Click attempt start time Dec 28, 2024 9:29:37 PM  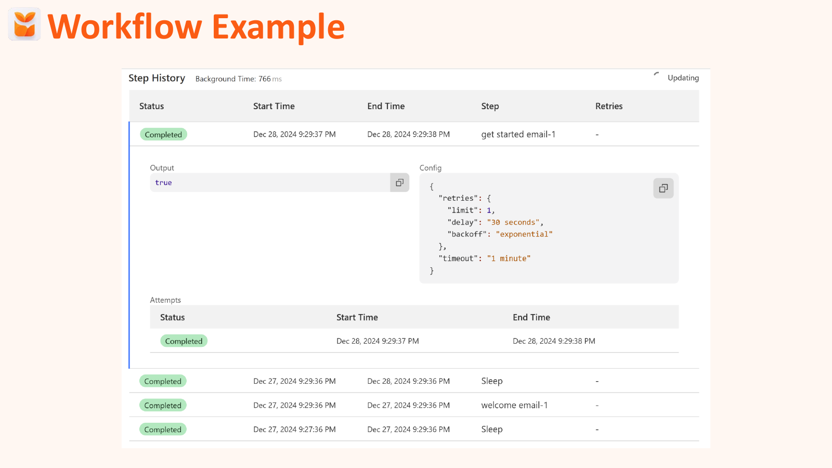(x=378, y=341)
